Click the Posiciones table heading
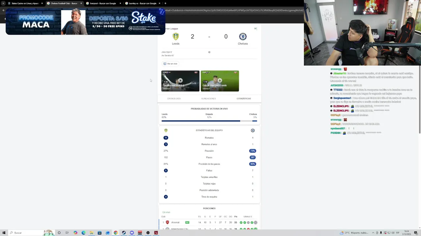Screen dimensions: 421x236 pyautogui.click(x=209, y=208)
